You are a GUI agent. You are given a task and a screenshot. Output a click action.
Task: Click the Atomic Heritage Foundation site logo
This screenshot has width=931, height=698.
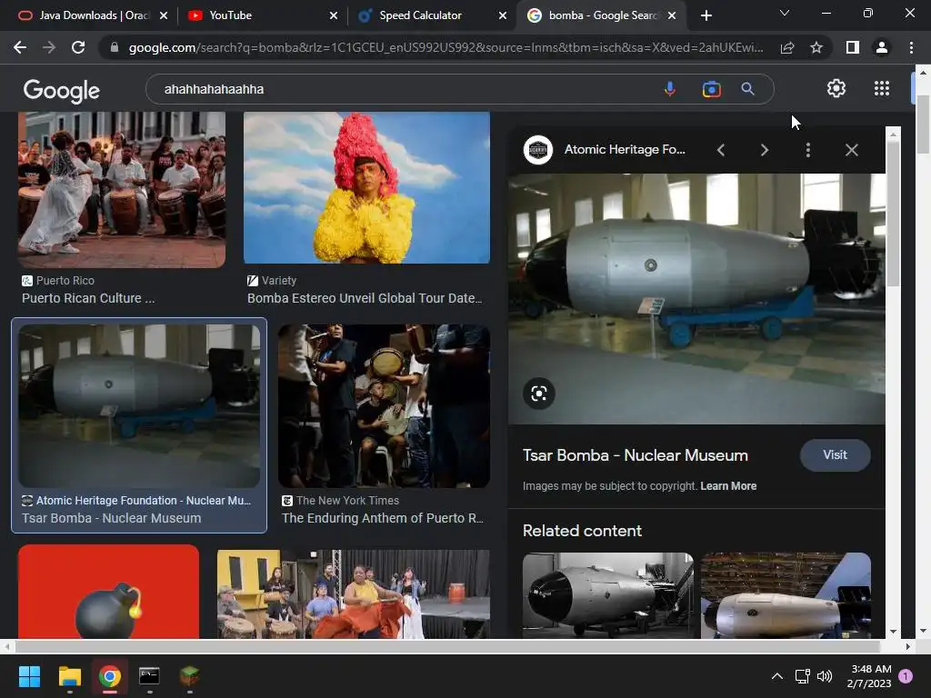[538, 150]
